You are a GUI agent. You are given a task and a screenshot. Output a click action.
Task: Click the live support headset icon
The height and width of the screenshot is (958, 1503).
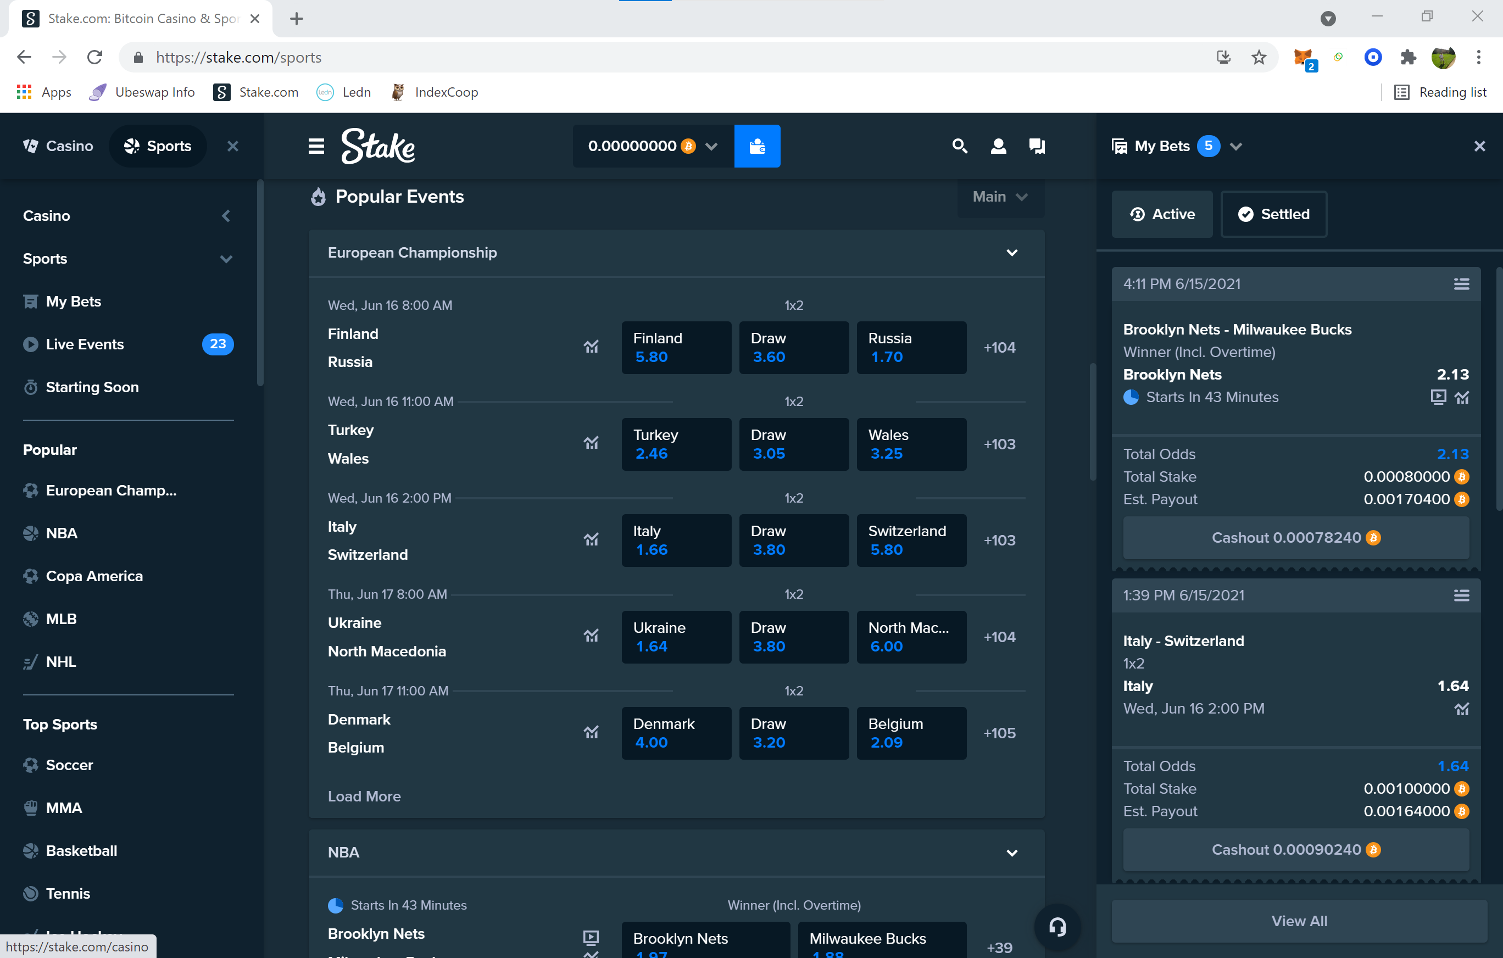point(1057,926)
